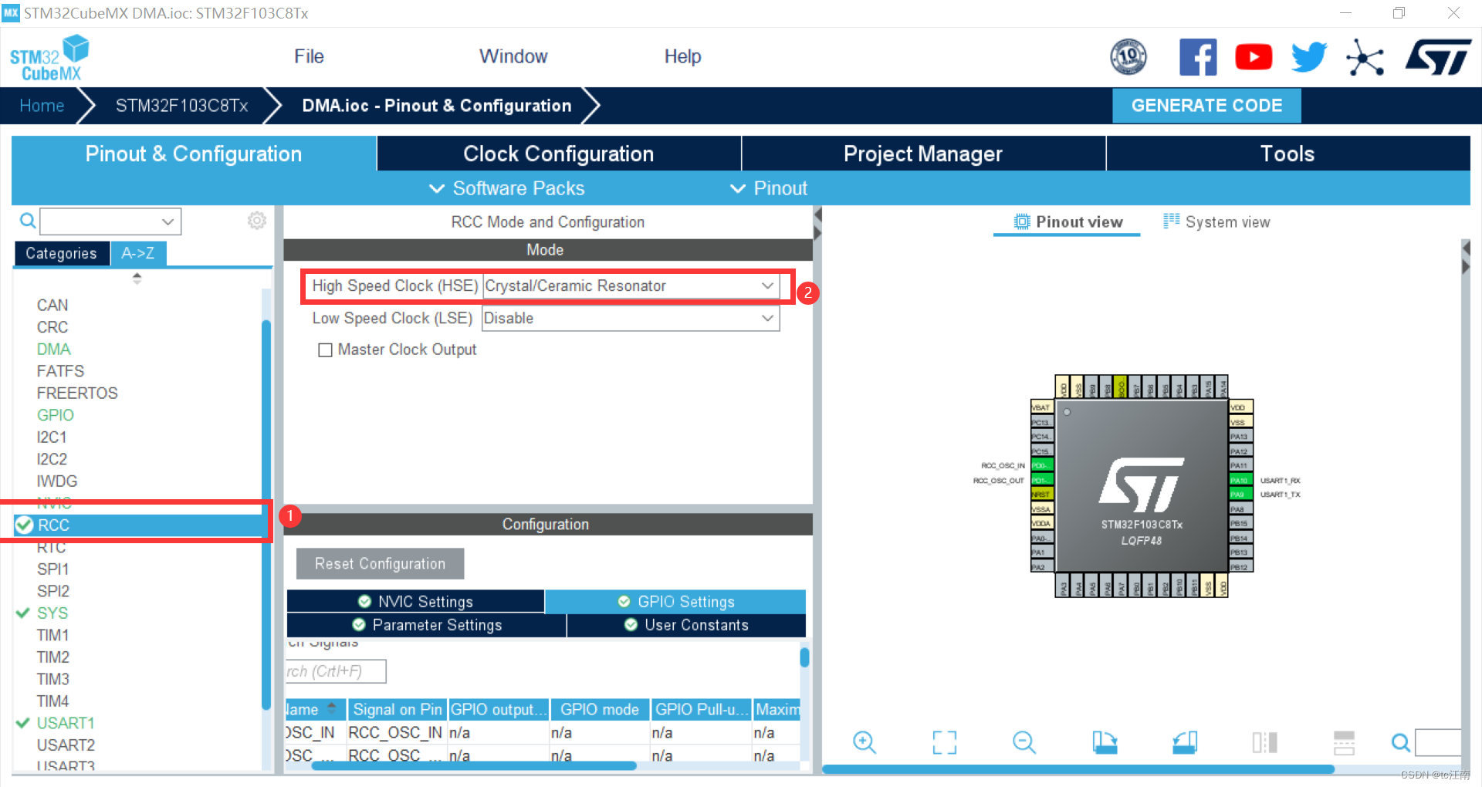Switch to System view
This screenshot has width=1482, height=787.
tap(1216, 222)
